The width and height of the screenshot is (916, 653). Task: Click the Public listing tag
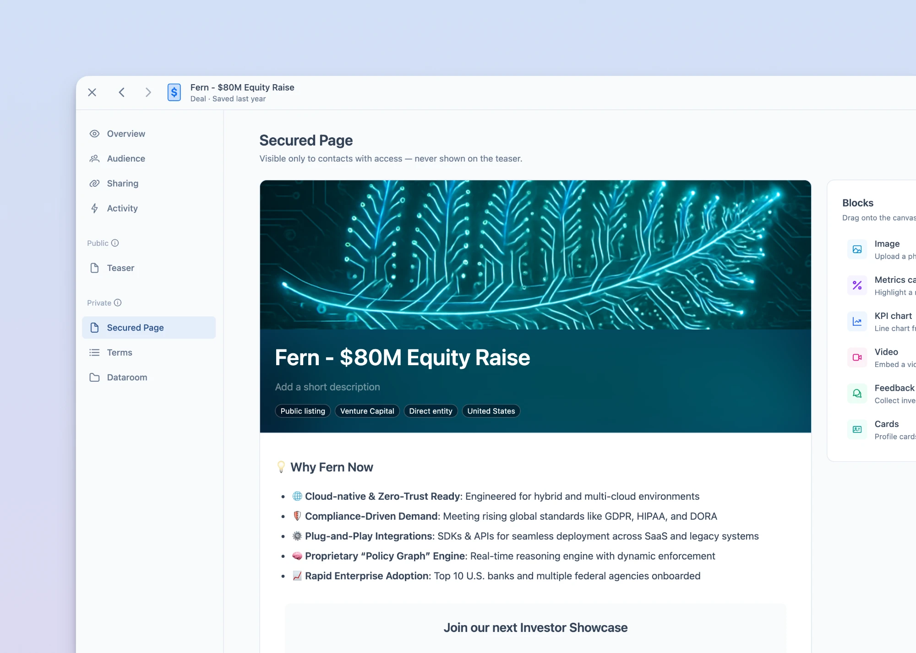[x=303, y=411]
